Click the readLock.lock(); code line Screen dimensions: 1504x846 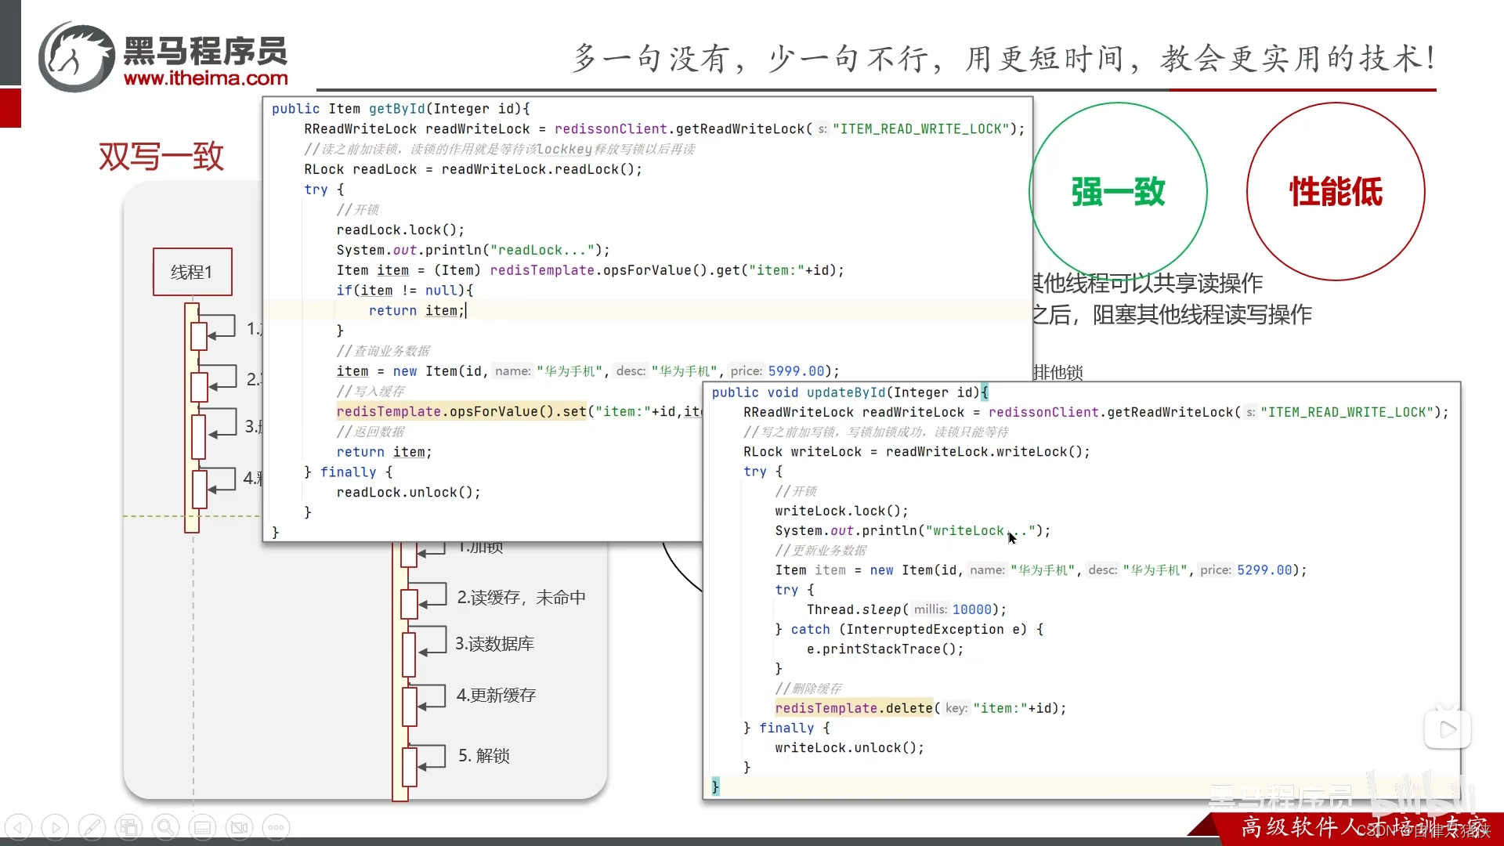tap(400, 230)
